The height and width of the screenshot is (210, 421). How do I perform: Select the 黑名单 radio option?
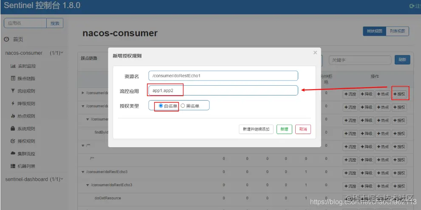click(183, 106)
